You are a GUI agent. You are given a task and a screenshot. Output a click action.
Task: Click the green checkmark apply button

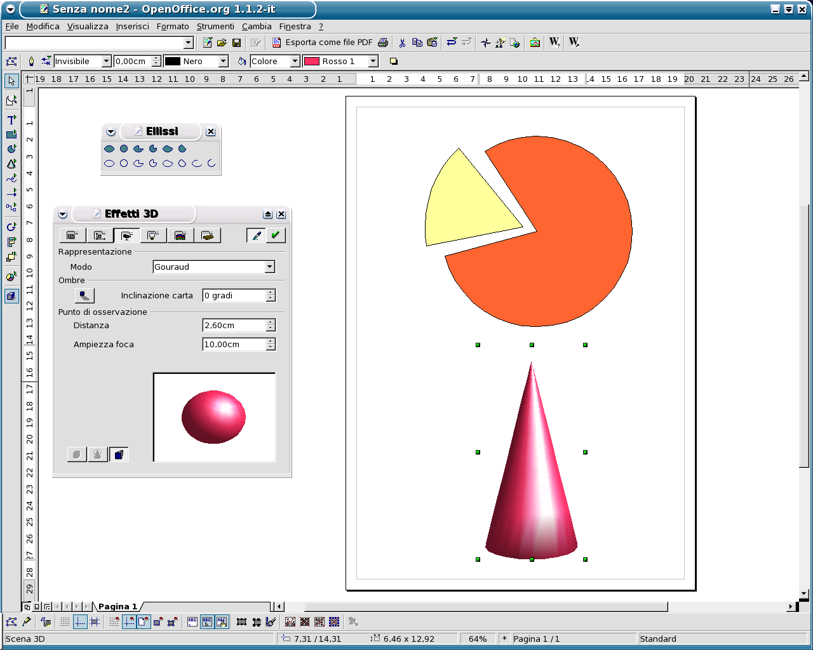tap(275, 235)
